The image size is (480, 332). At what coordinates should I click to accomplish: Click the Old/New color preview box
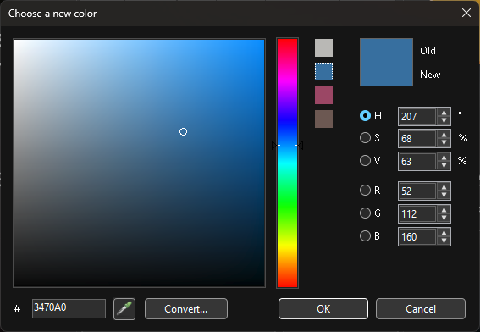tap(386, 62)
